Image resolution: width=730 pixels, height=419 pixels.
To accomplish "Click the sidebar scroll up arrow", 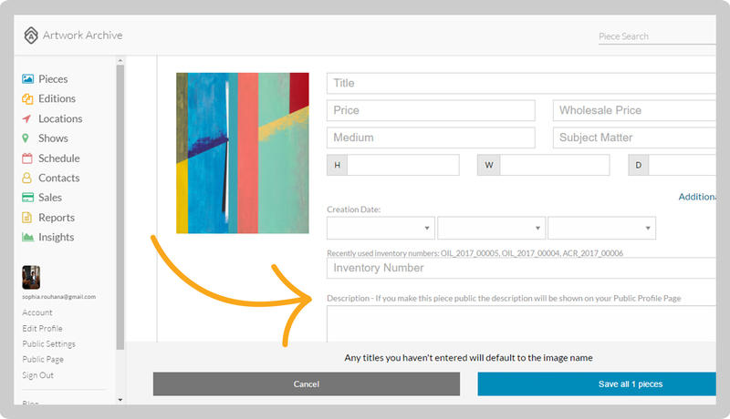I will point(120,60).
